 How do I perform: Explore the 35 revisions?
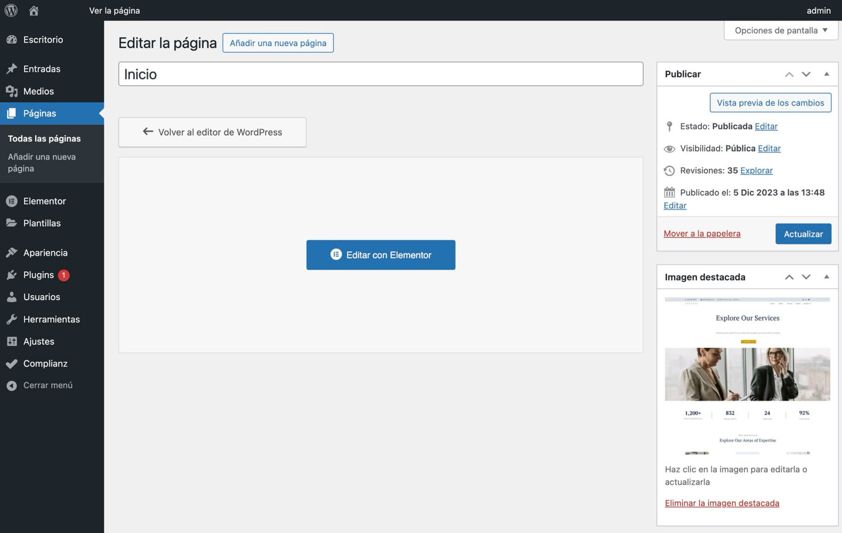coord(756,170)
